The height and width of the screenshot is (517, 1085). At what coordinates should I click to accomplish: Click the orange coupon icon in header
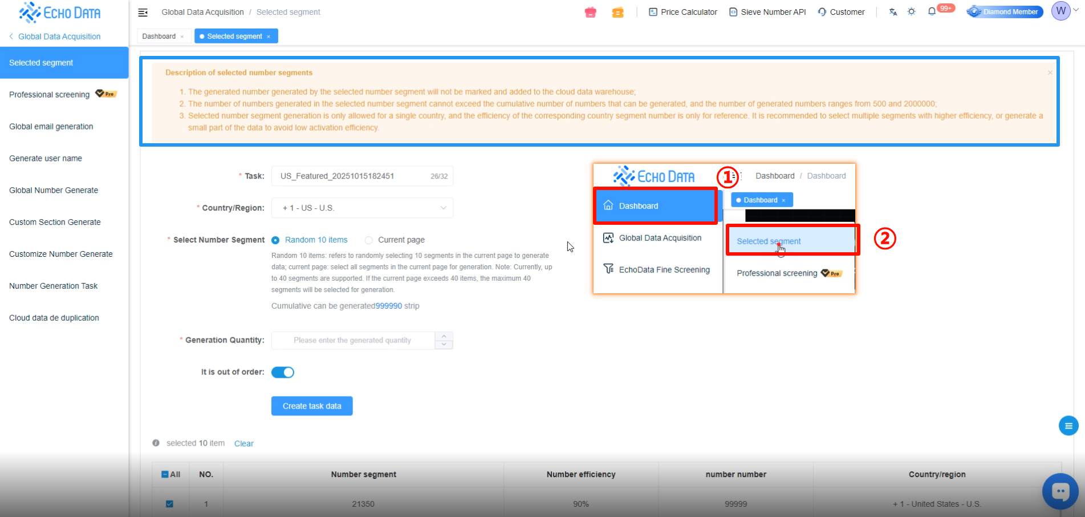tap(617, 12)
